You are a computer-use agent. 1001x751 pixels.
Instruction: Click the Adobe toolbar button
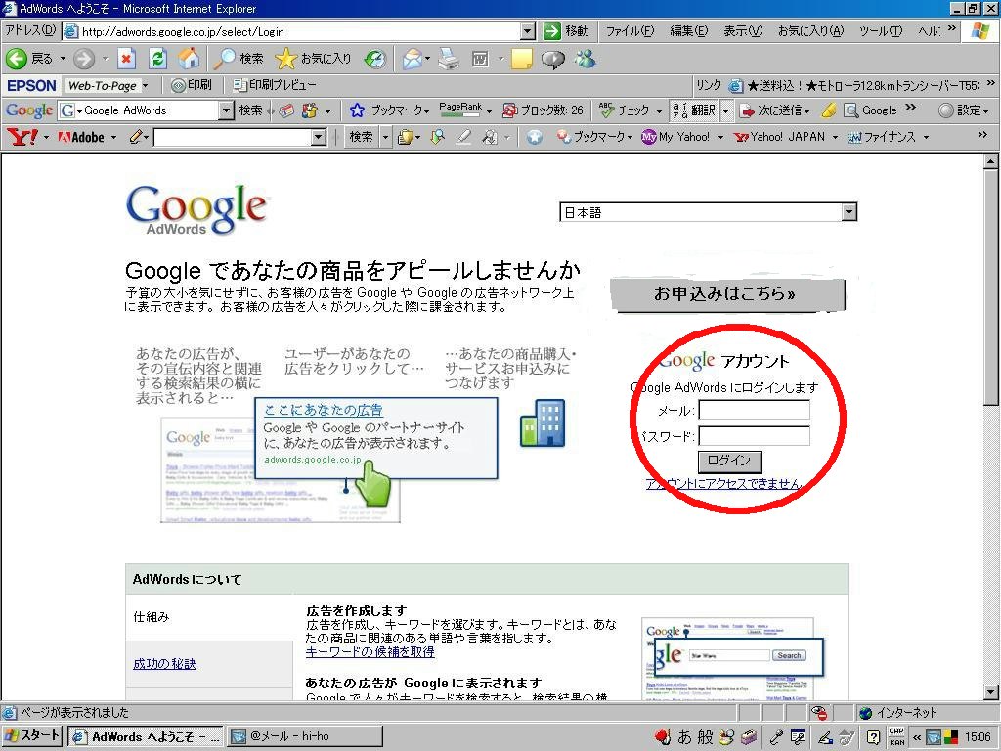[x=82, y=137]
